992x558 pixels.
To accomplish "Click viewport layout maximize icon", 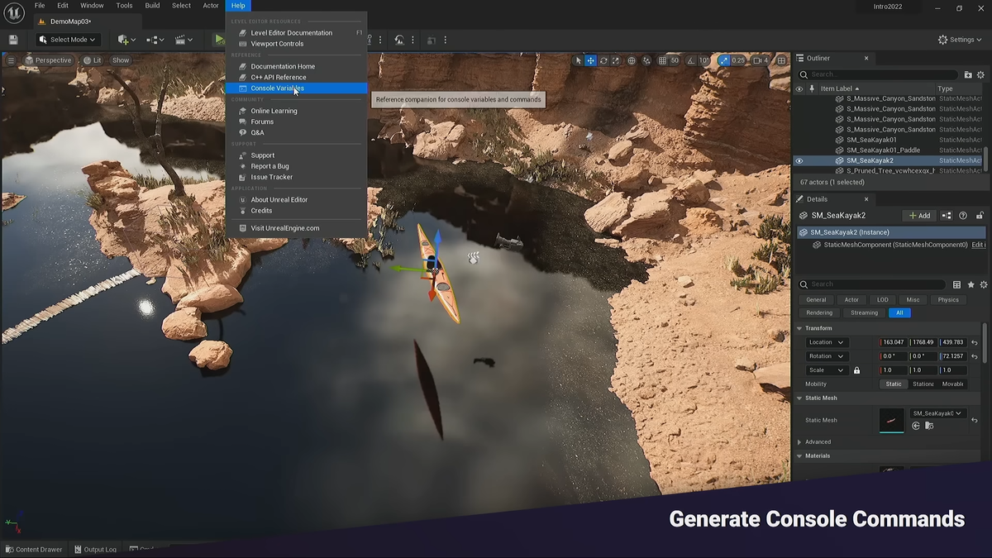I will coord(781,60).
